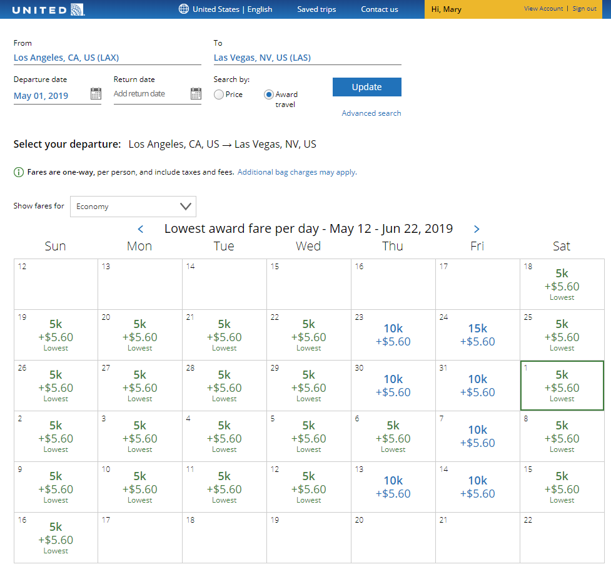The image size is (611, 569).
Task: Select May 30 fare 10k
Action: pyautogui.click(x=393, y=386)
